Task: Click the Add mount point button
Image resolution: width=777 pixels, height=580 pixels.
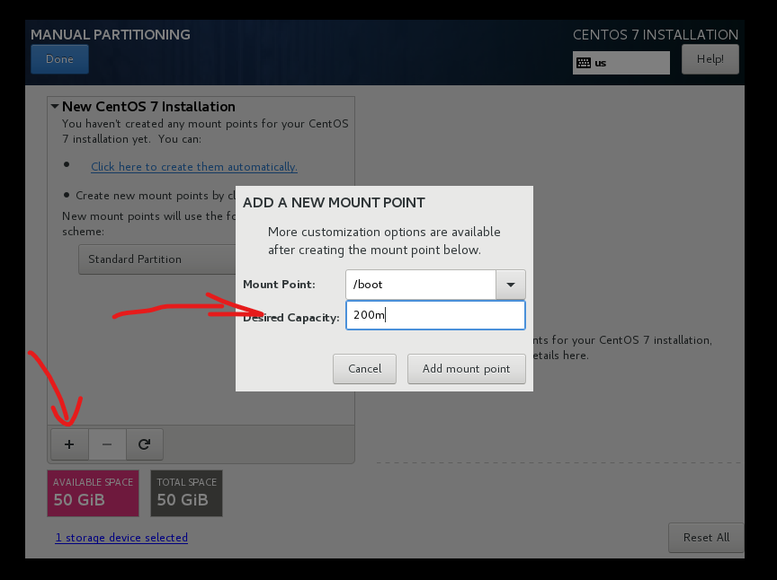Action: pos(467,369)
